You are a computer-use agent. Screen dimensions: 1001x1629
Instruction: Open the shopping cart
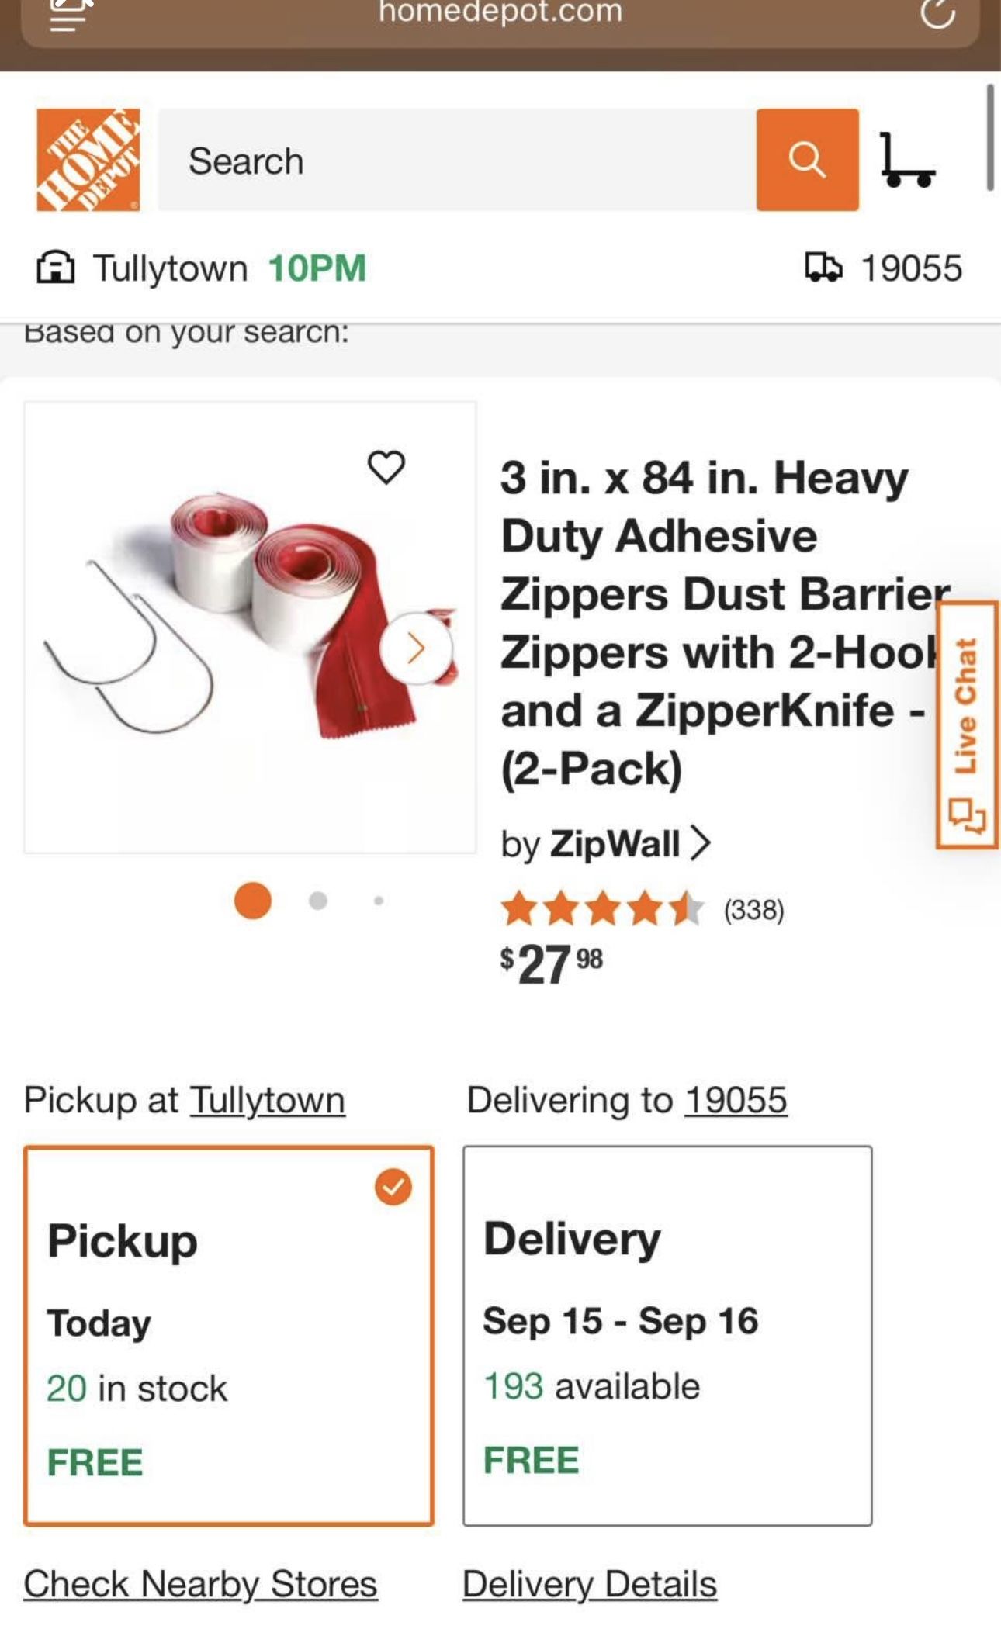[907, 161]
